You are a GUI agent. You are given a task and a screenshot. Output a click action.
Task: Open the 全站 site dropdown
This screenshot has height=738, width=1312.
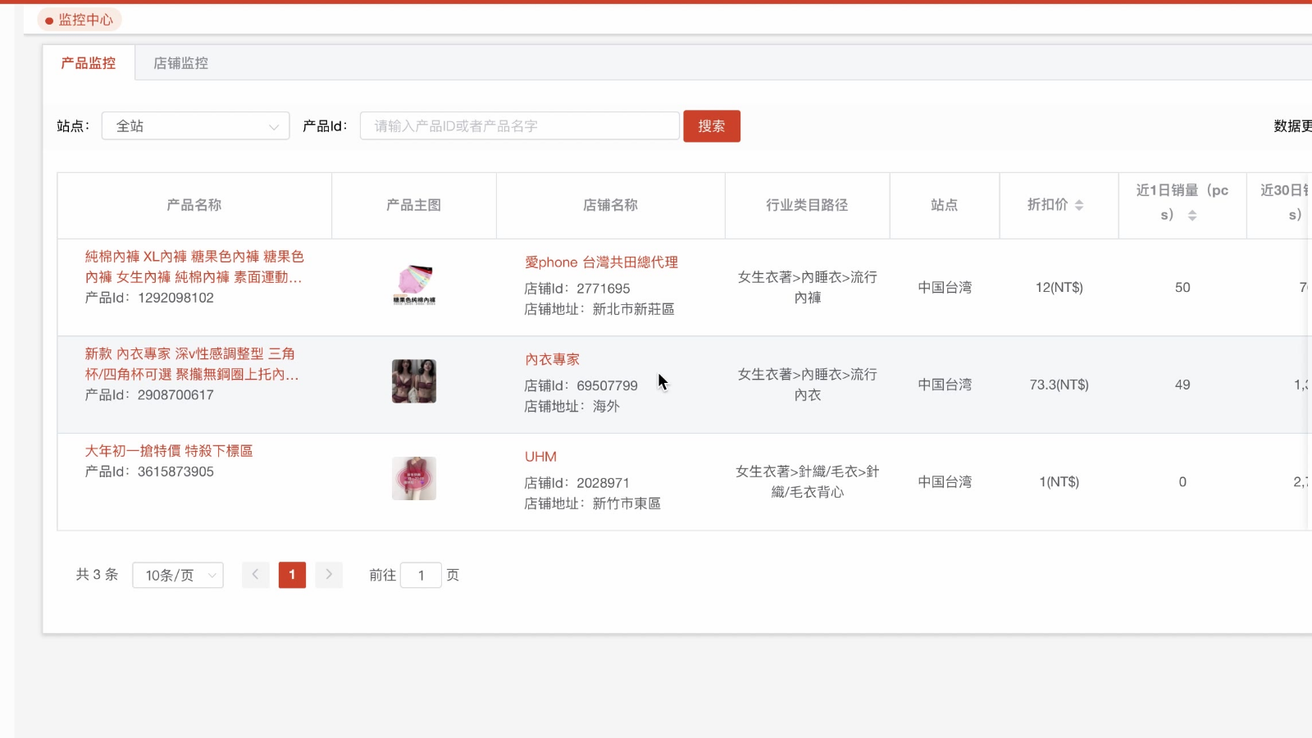tap(195, 126)
